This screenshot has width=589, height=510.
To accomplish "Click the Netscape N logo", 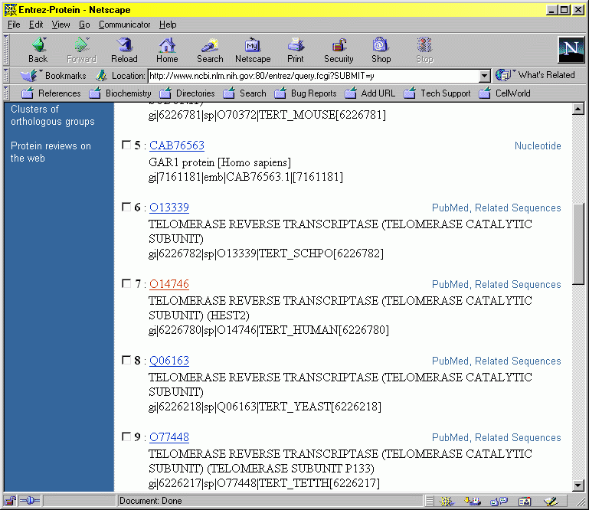I will click(x=571, y=49).
